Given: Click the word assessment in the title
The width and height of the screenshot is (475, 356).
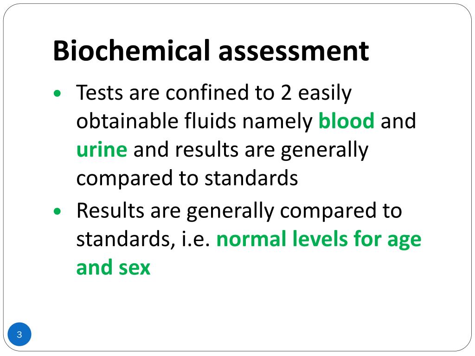Looking at the screenshot, I should (x=294, y=51).
